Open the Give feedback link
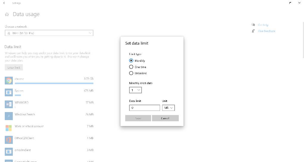 point(267,31)
